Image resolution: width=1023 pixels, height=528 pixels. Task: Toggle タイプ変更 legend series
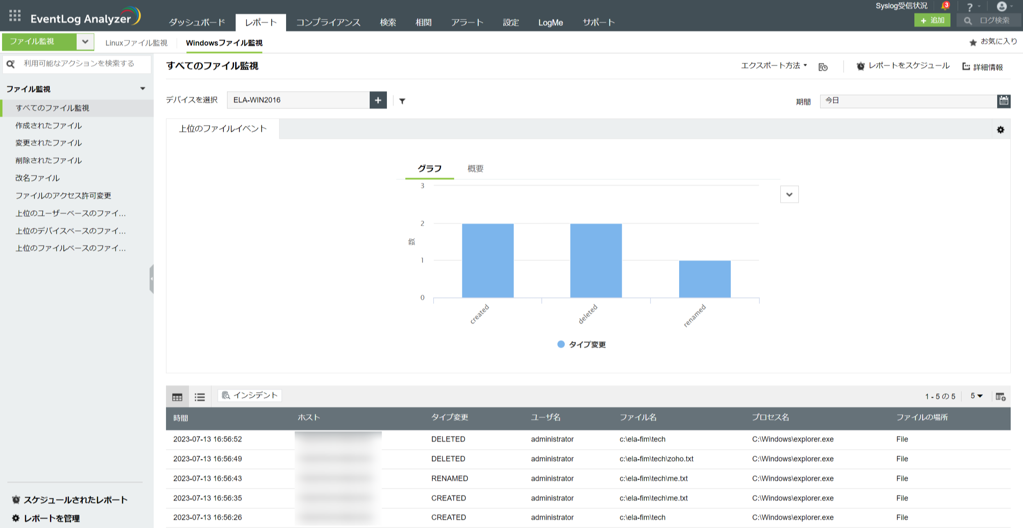tap(581, 344)
